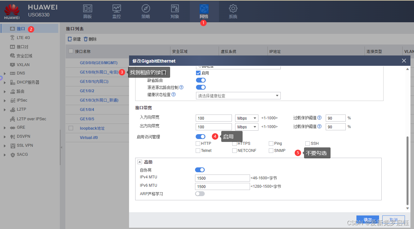
Task: Click the 路由 sidebar icon
Action: tap(13, 91)
